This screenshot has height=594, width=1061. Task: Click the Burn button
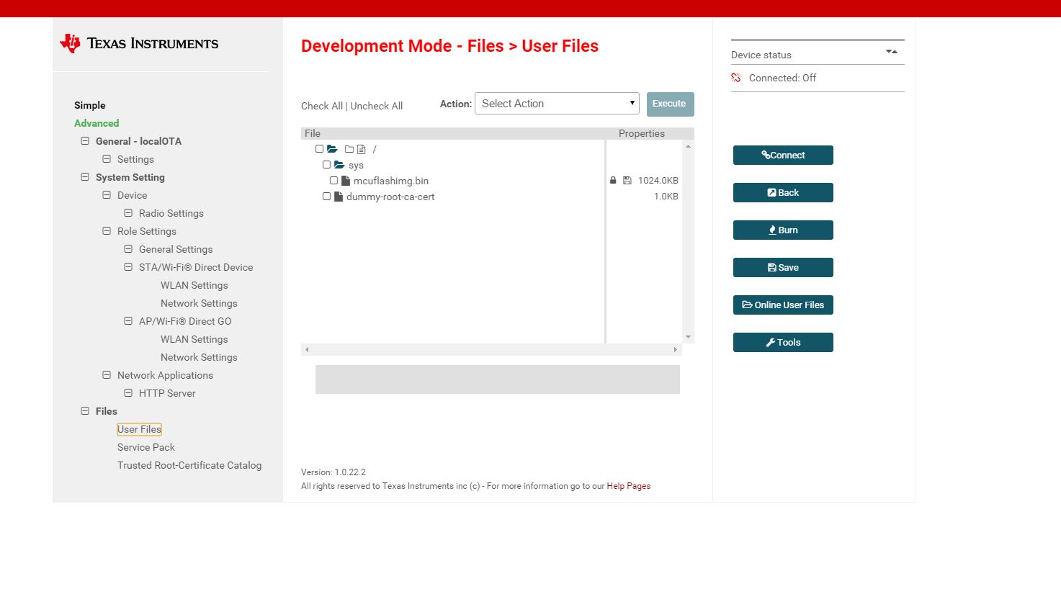pos(783,230)
